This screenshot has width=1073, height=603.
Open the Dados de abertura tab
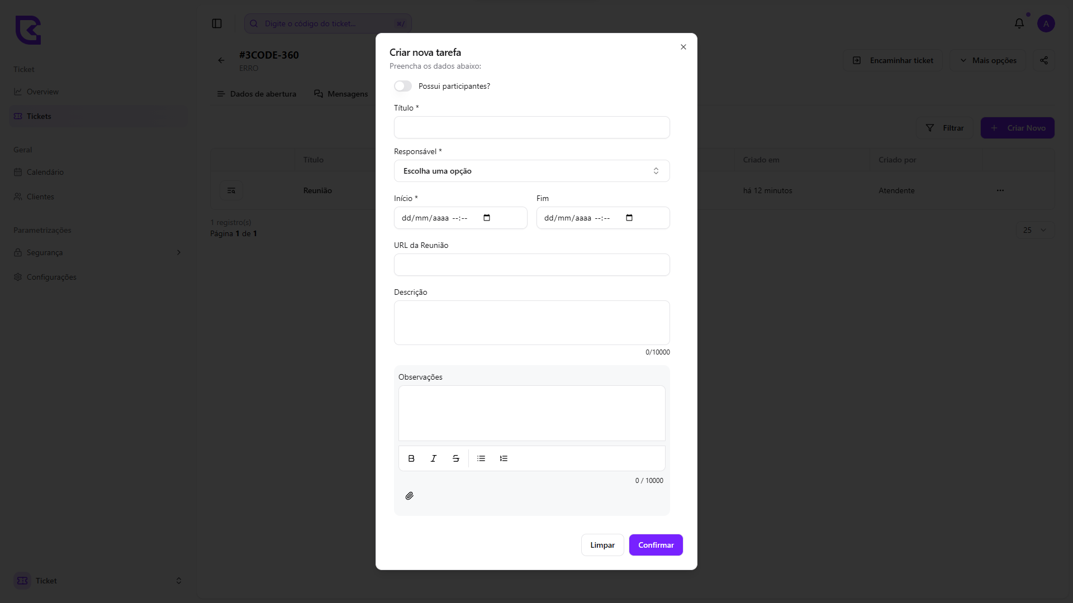(x=257, y=94)
